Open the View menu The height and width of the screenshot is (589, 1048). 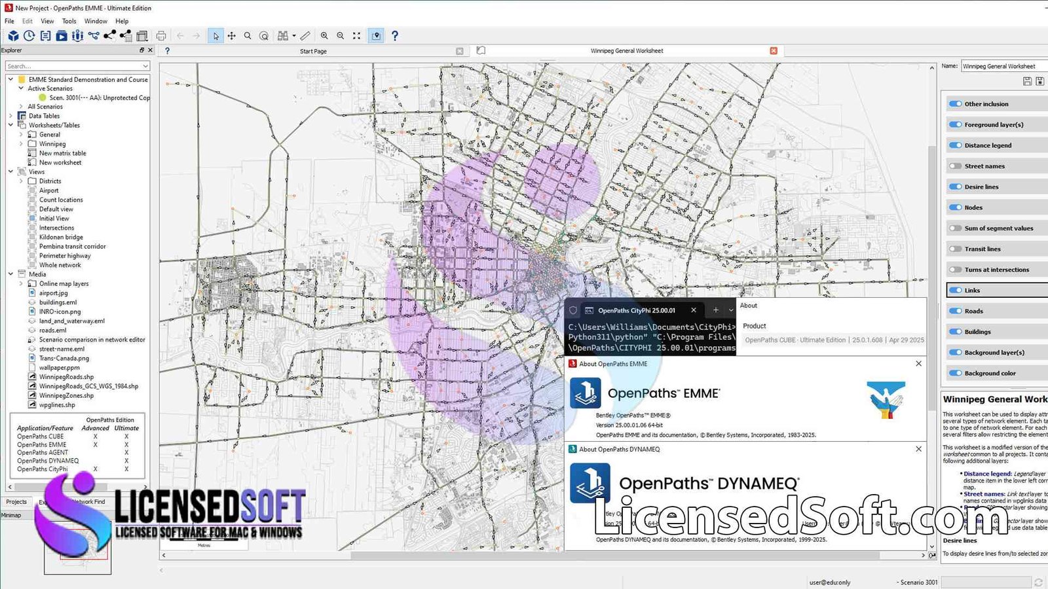[47, 21]
